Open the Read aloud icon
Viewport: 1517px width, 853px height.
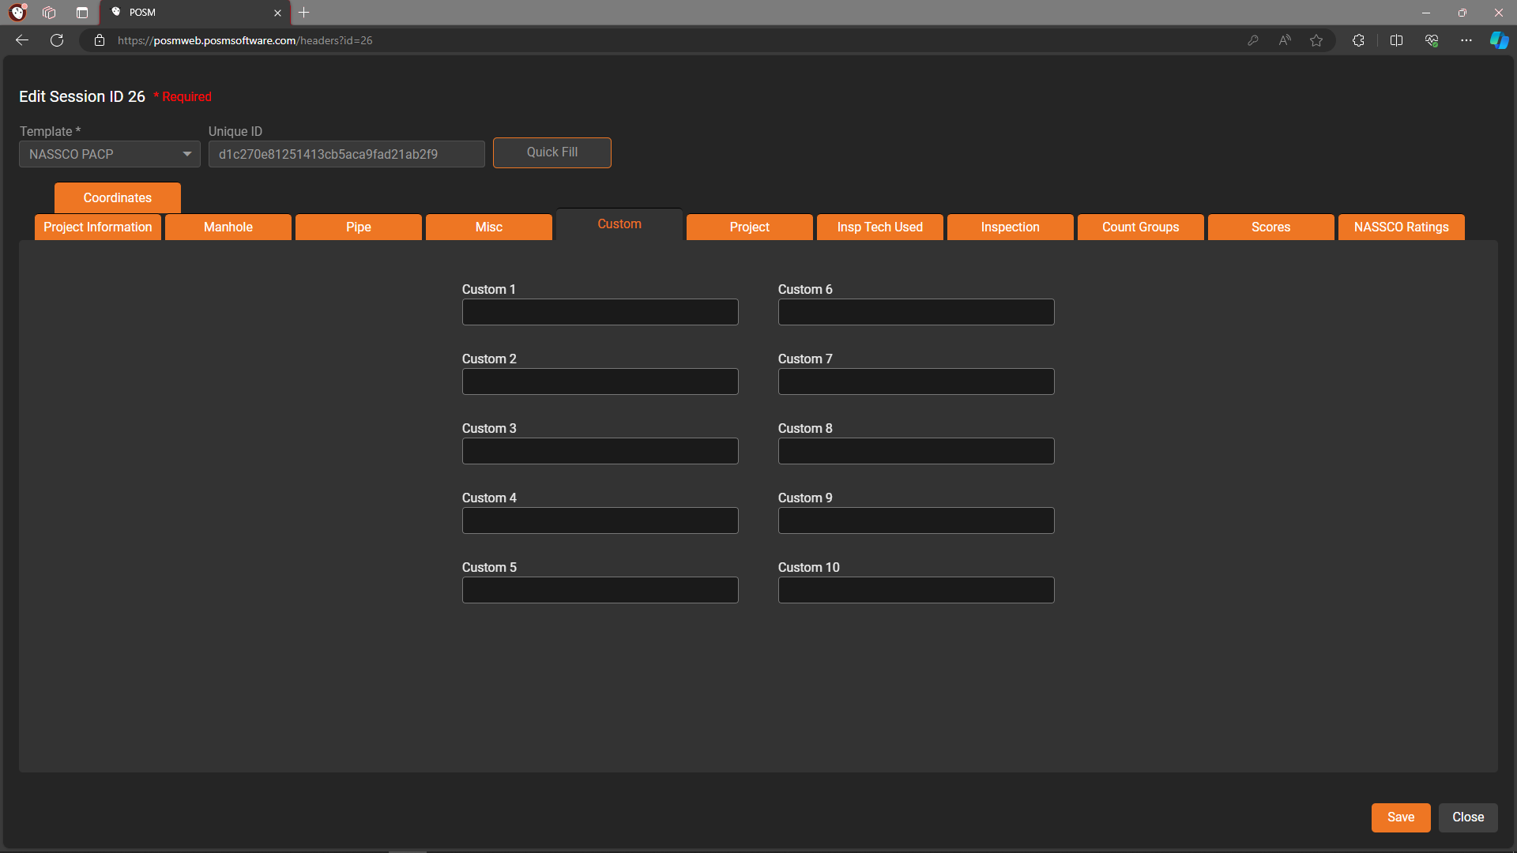point(1285,40)
